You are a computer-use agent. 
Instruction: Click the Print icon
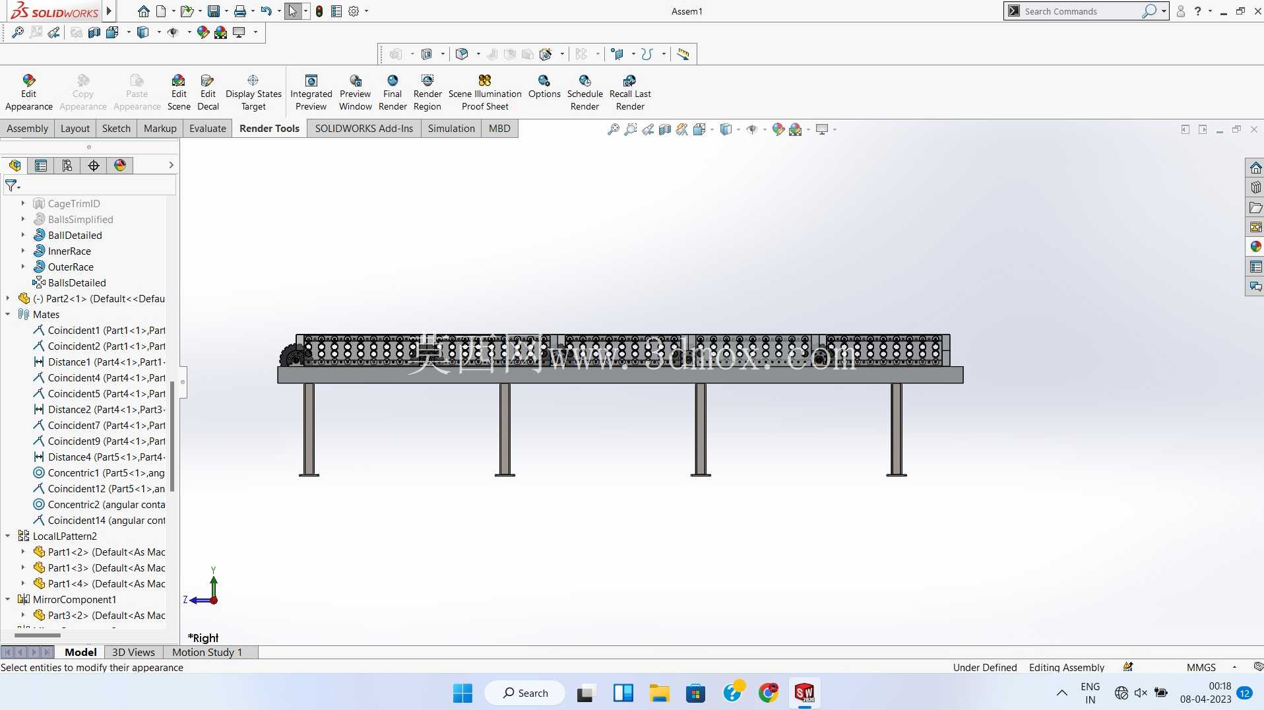coord(240,11)
